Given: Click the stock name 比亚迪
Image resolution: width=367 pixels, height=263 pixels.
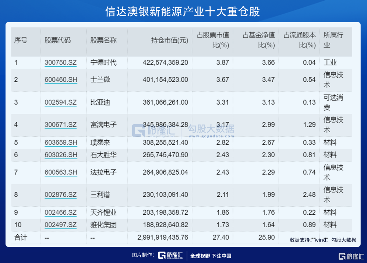Looking at the screenshot, I should pos(100,102).
